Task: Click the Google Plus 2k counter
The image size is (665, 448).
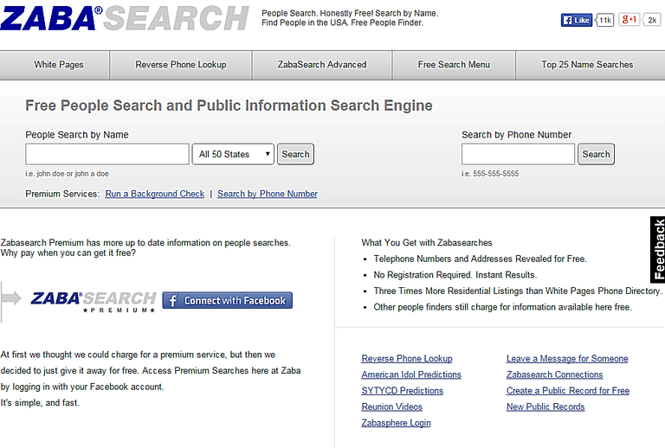Action: (x=652, y=20)
